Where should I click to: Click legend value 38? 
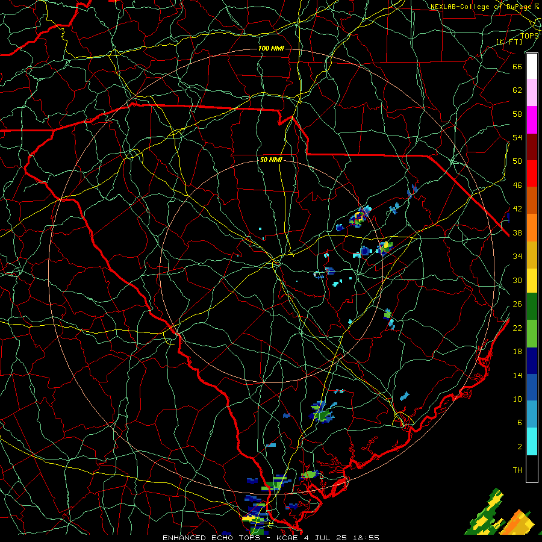[517, 232]
